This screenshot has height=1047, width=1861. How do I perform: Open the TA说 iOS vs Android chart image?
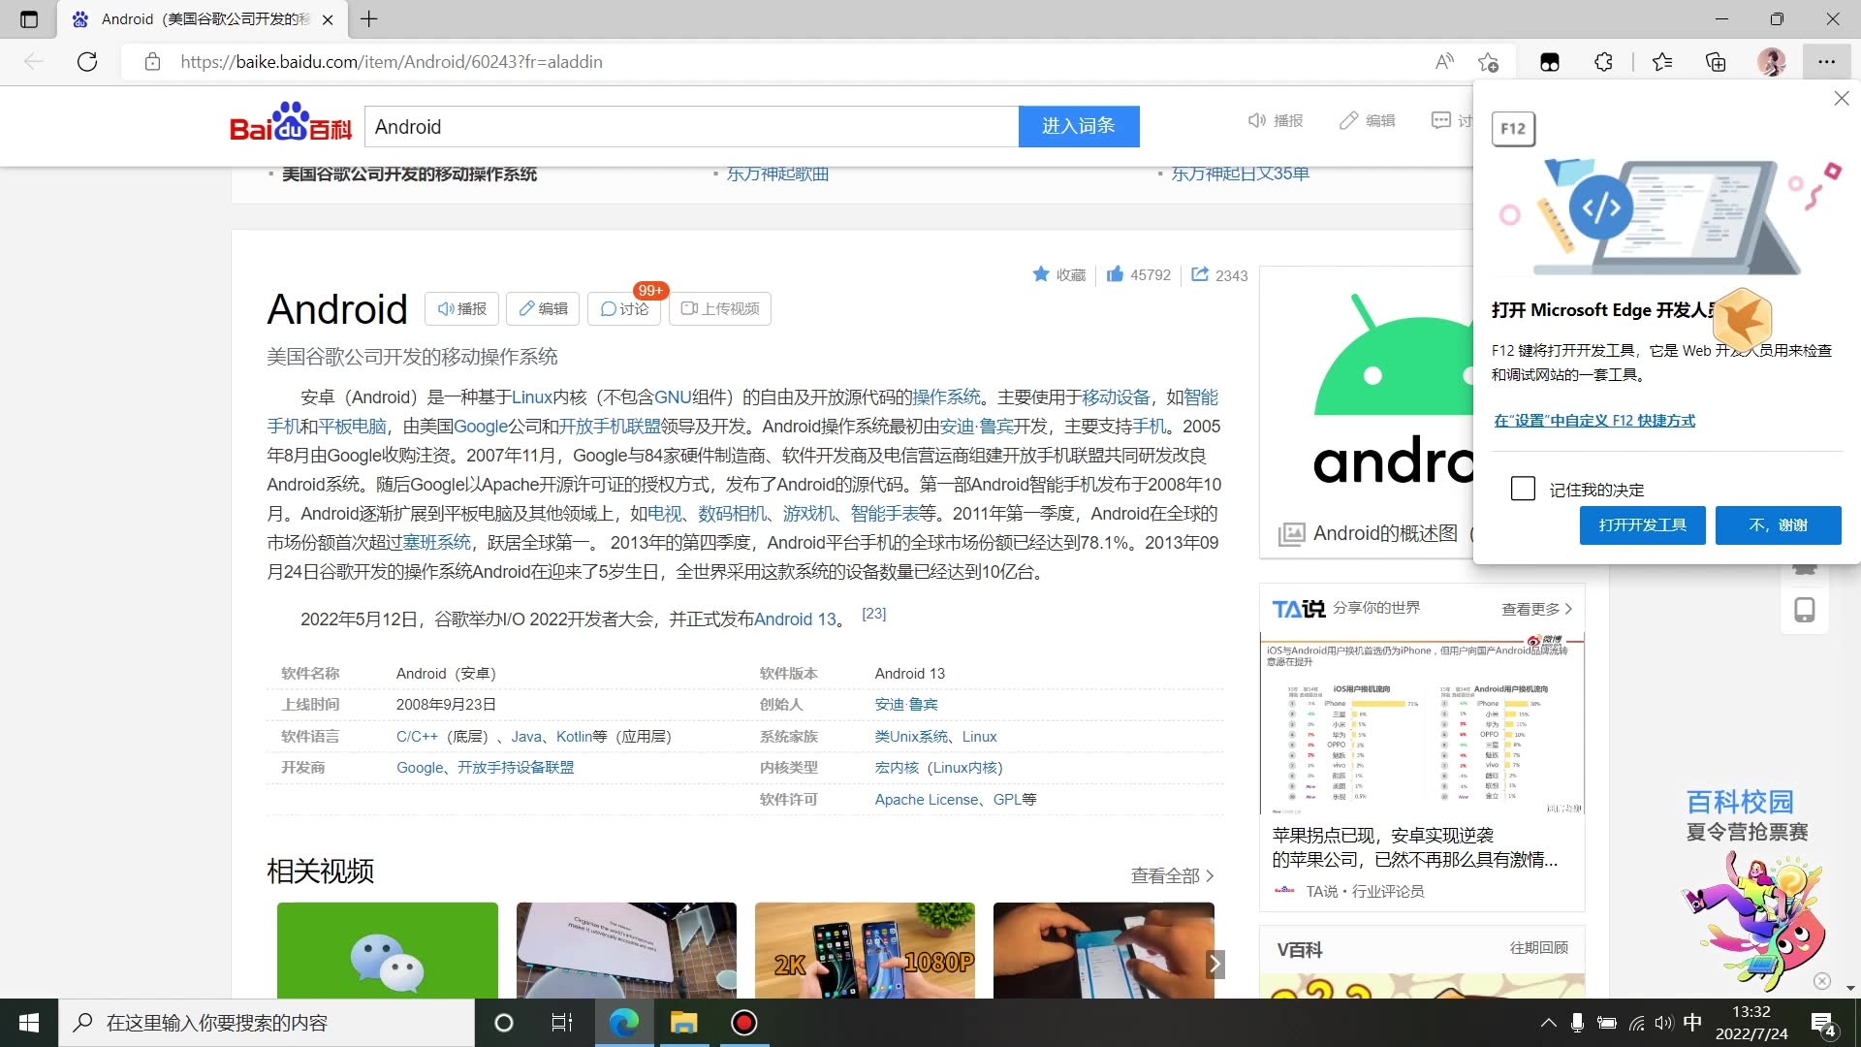click(1422, 724)
